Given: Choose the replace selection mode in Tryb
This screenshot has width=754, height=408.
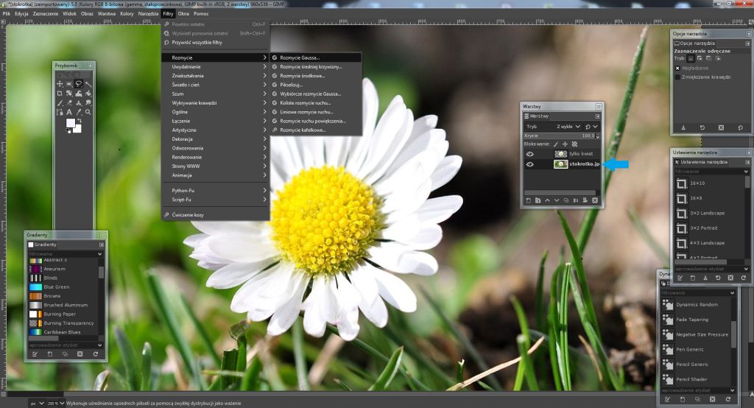Looking at the screenshot, I should pos(691,58).
